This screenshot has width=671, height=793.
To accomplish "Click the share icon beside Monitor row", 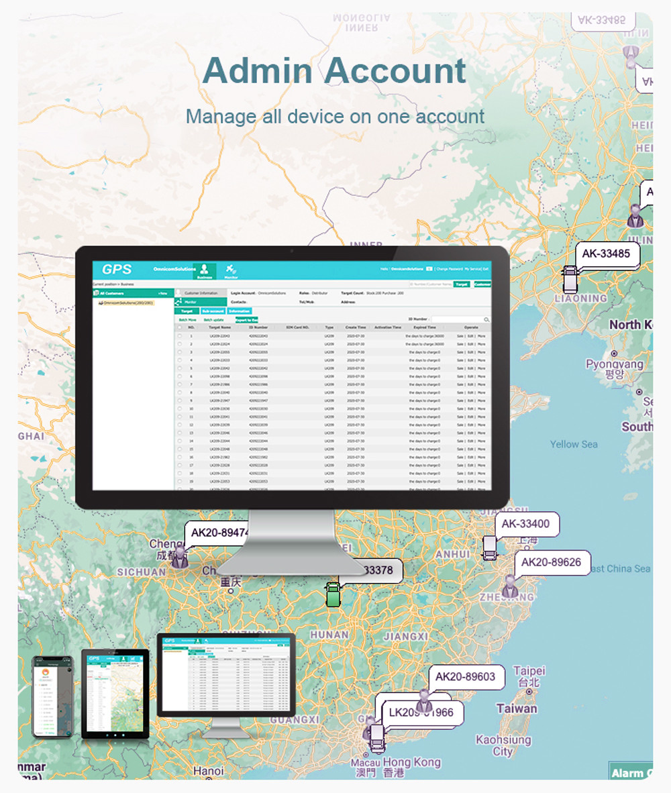I will 178,303.
